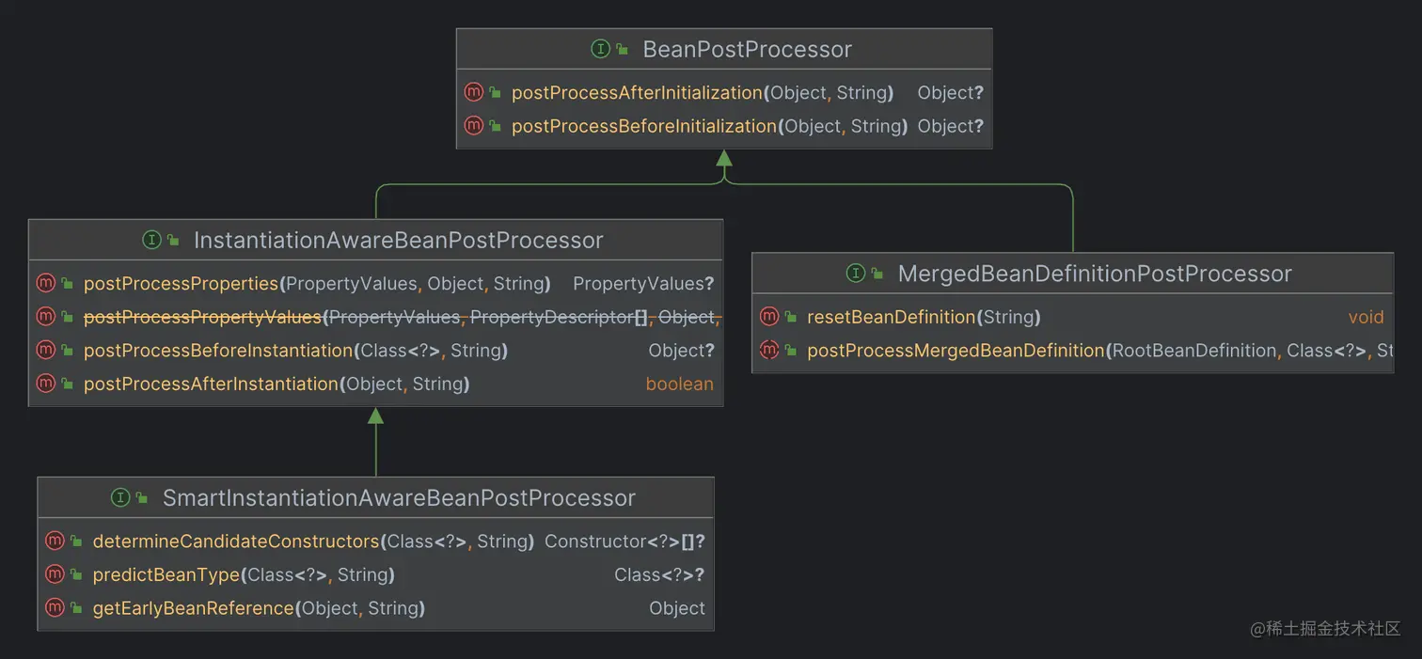Click the MergedBeanDefinitionPostProcessor node header
Screen dimensions: 1422x659
[x=1094, y=274]
